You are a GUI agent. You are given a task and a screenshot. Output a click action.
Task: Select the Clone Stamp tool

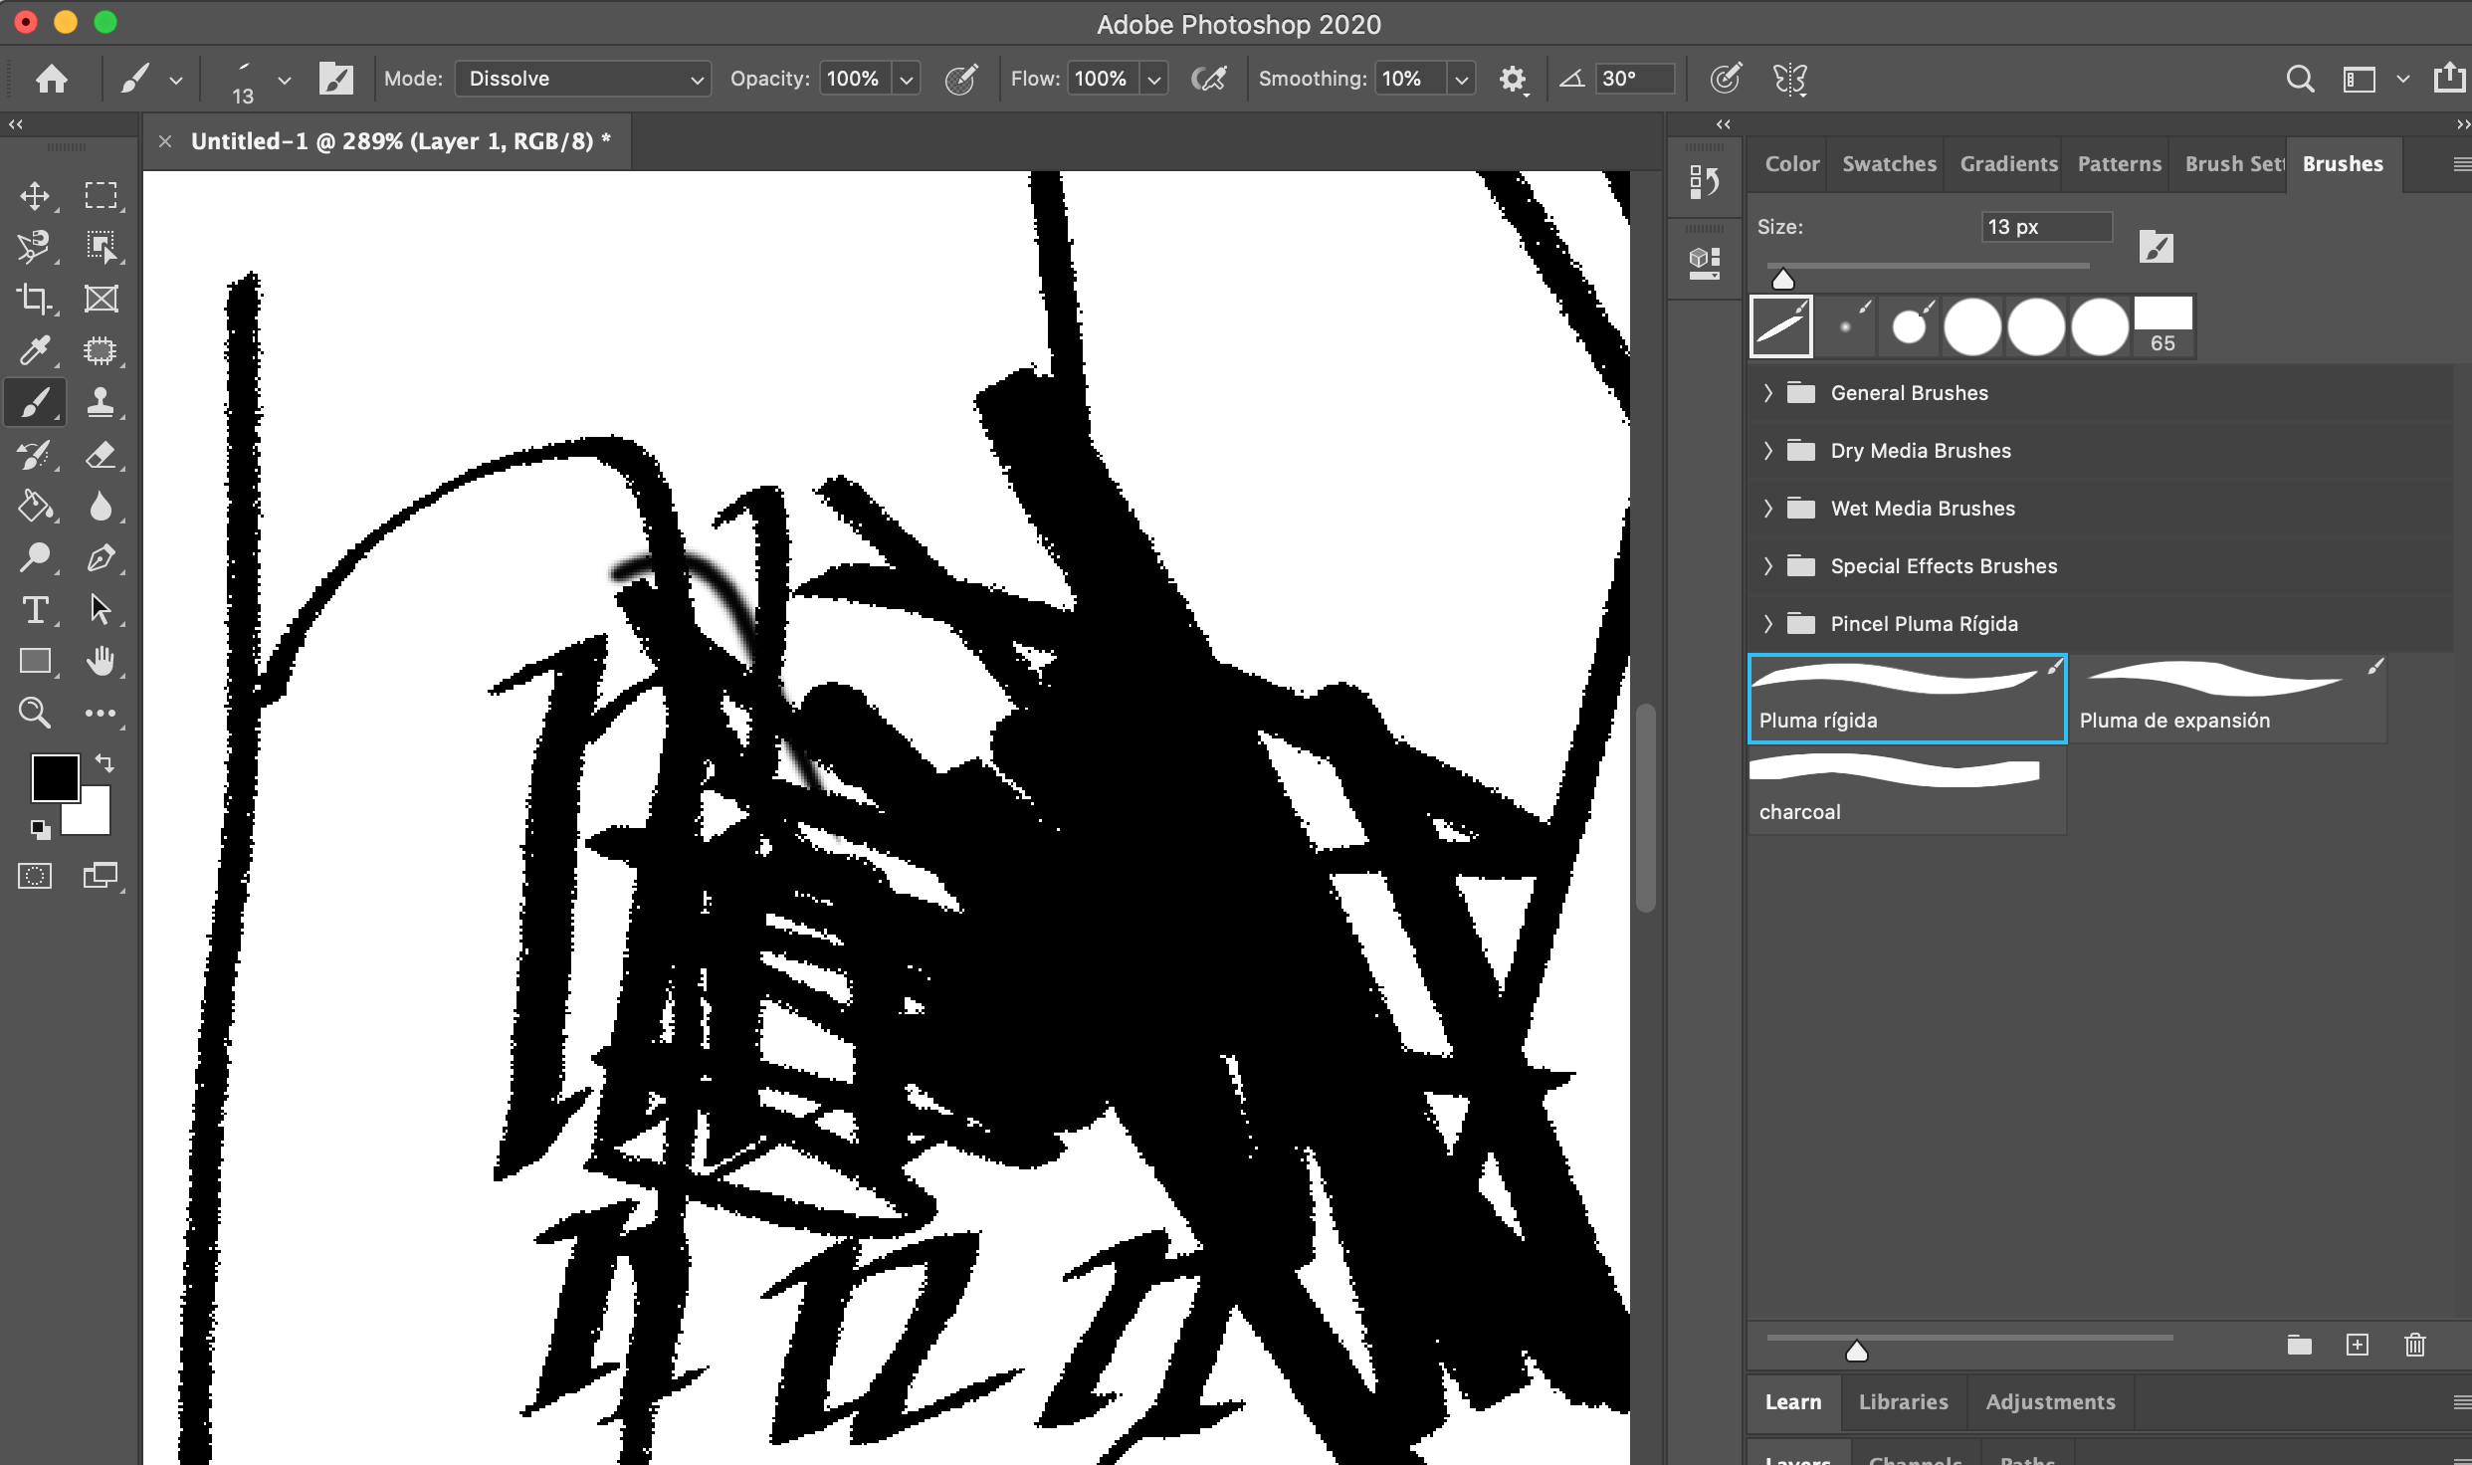click(x=101, y=402)
